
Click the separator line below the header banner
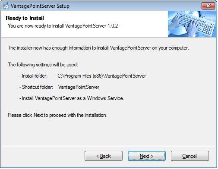point(109,38)
